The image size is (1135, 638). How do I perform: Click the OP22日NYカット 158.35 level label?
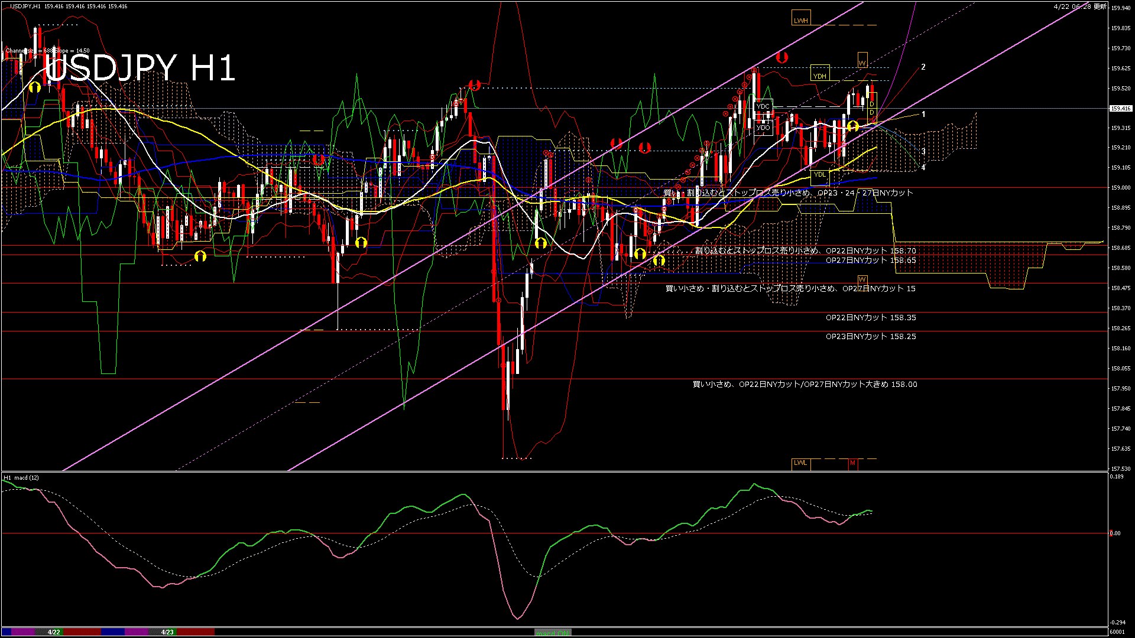point(871,318)
